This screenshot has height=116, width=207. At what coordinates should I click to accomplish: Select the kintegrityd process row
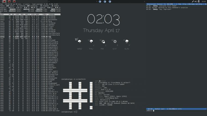30,74
